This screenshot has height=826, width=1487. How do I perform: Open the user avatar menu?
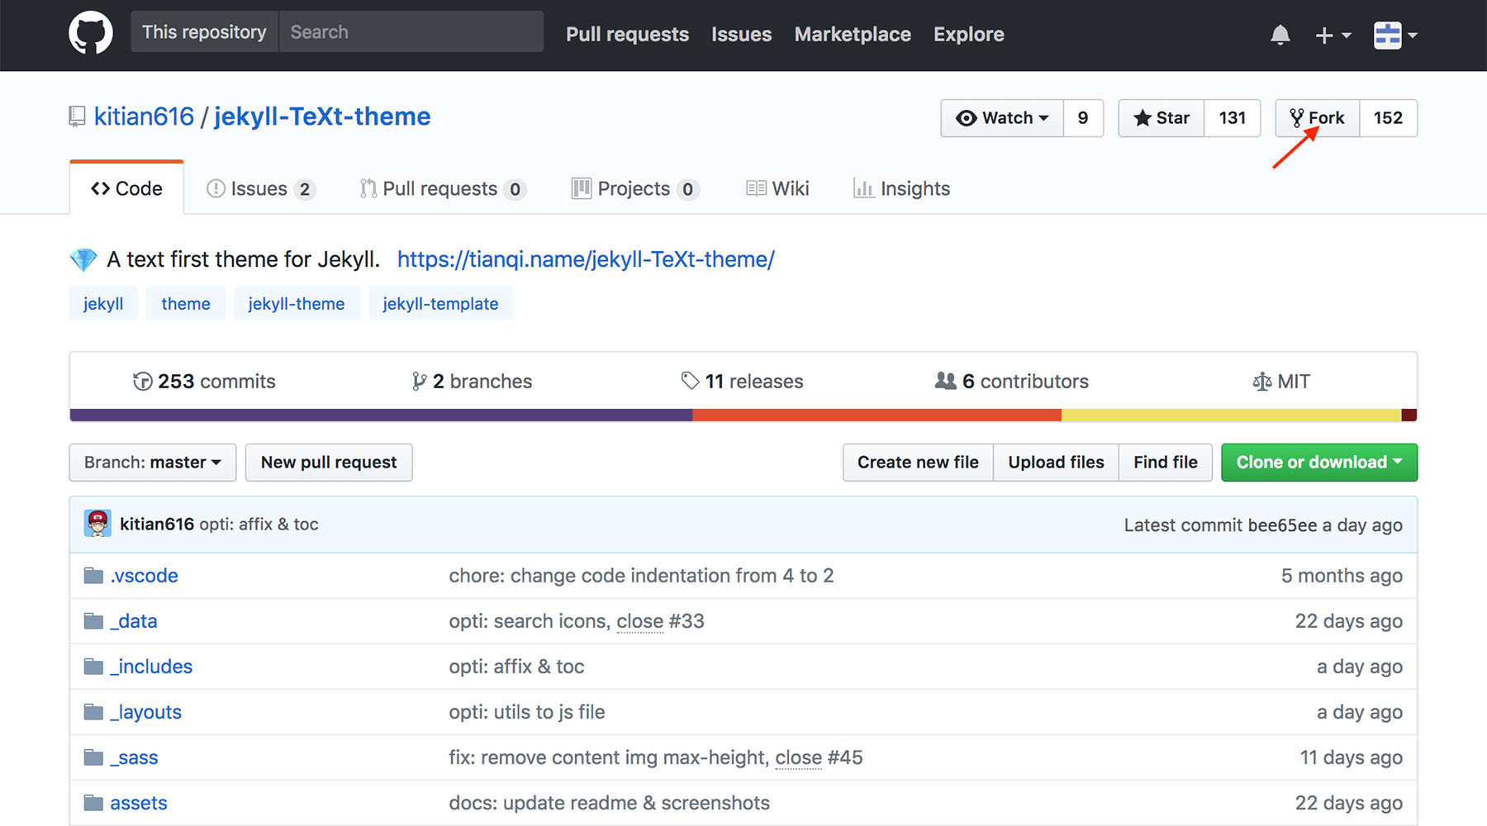click(1394, 35)
